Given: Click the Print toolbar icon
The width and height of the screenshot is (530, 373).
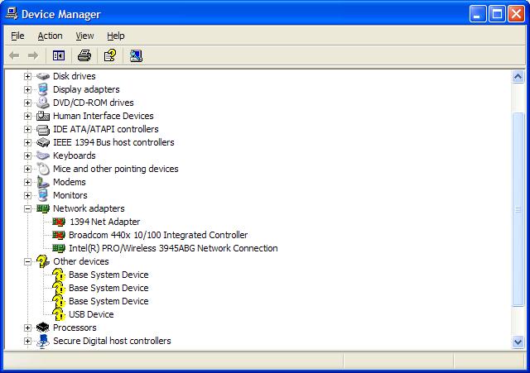Looking at the screenshot, I should pos(84,55).
